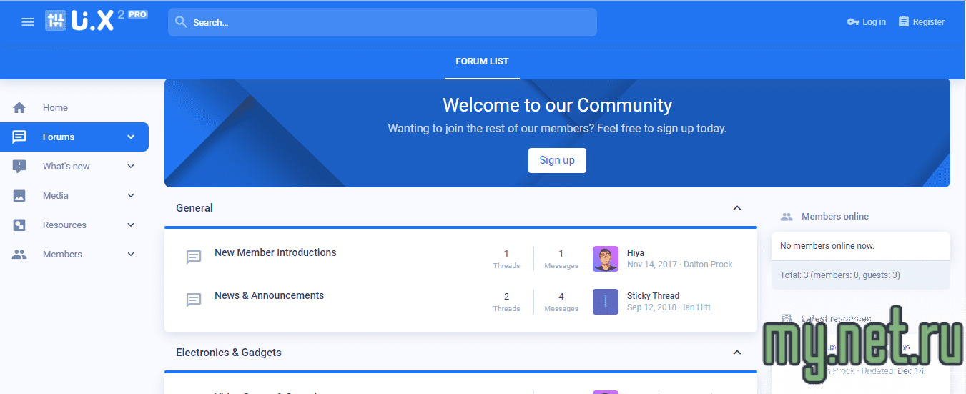Screen dimensions: 966x394
Task: Click the New Member Introductions forum icon
Action: [x=194, y=257]
